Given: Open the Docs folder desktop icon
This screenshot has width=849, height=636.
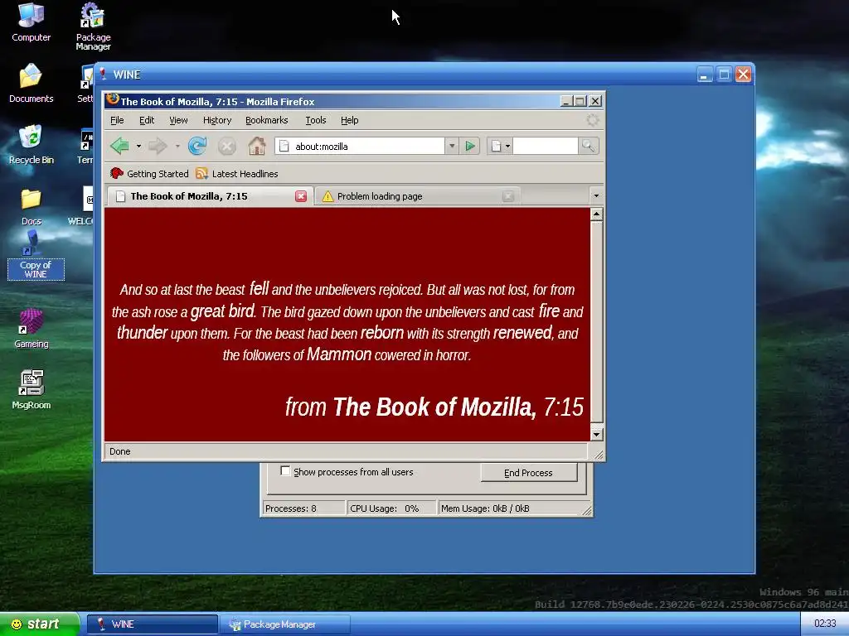Looking at the screenshot, I should (x=31, y=207).
